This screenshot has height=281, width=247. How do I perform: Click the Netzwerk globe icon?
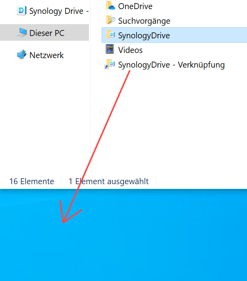[22, 55]
